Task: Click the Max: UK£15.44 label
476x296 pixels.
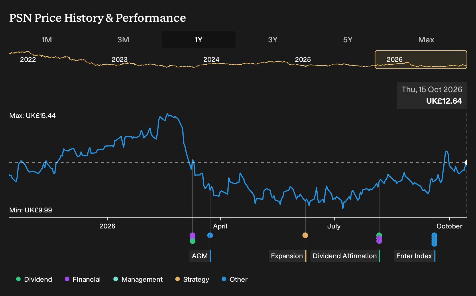Action: coord(32,116)
